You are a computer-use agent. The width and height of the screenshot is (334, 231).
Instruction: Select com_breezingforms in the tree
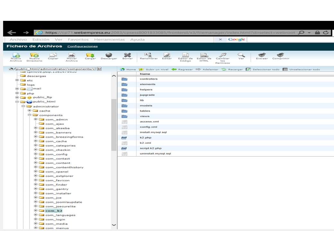coord(64,137)
